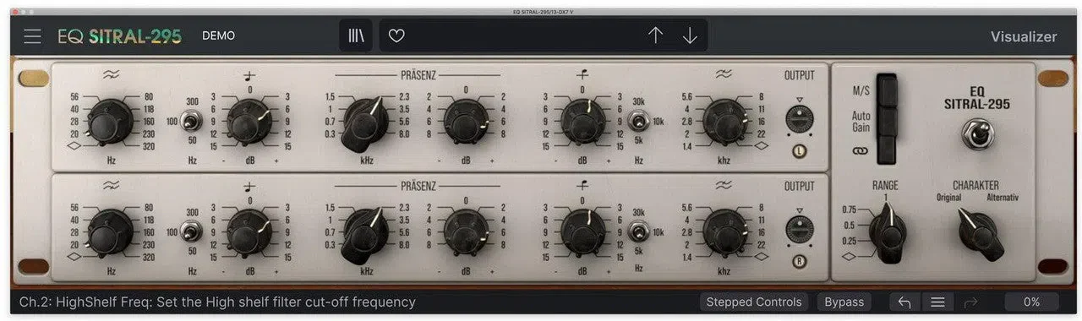Image resolution: width=1082 pixels, height=321 pixels.
Task: Click the preset name display field
Action: (544, 35)
